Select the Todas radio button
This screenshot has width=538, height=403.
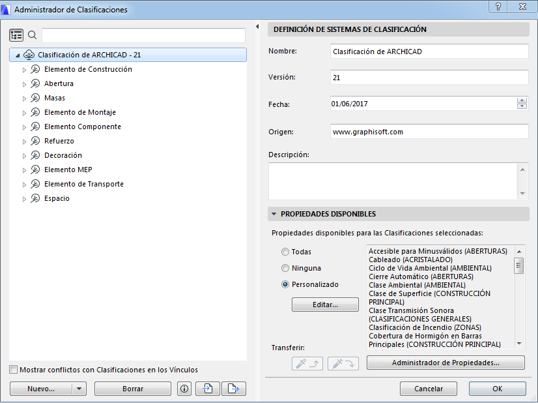tap(285, 251)
